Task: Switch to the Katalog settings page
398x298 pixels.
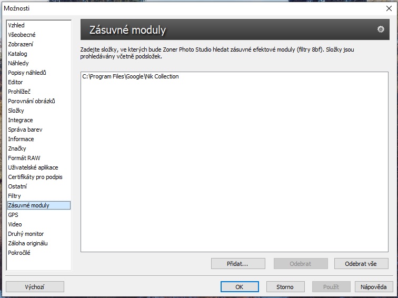Action: tap(17, 54)
